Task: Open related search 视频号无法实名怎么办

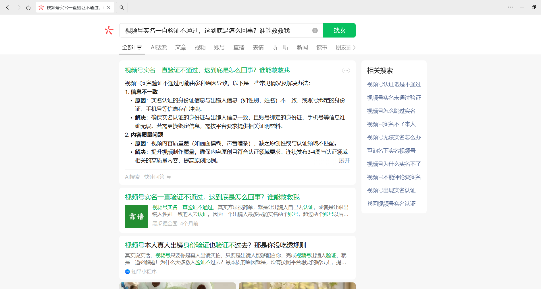Action: click(394, 137)
